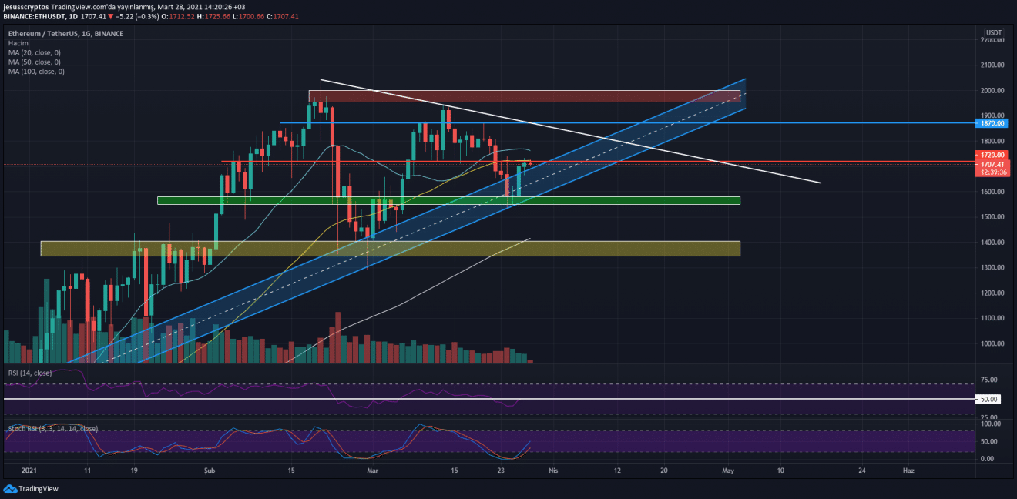Screen dimensions: 1017x499
Task: Select the yellow support zone rectangle
Action: click(389, 248)
